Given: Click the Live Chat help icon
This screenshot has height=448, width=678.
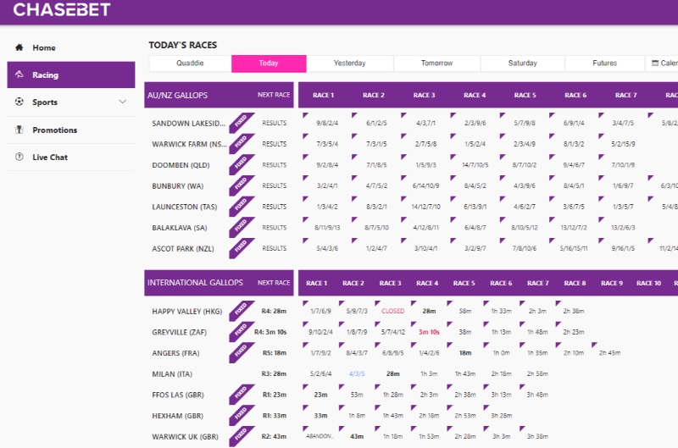Looking at the screenshot, I should (x=19, y=157).
